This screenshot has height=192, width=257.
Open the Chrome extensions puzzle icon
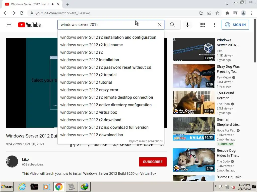(x=227, y=13)
